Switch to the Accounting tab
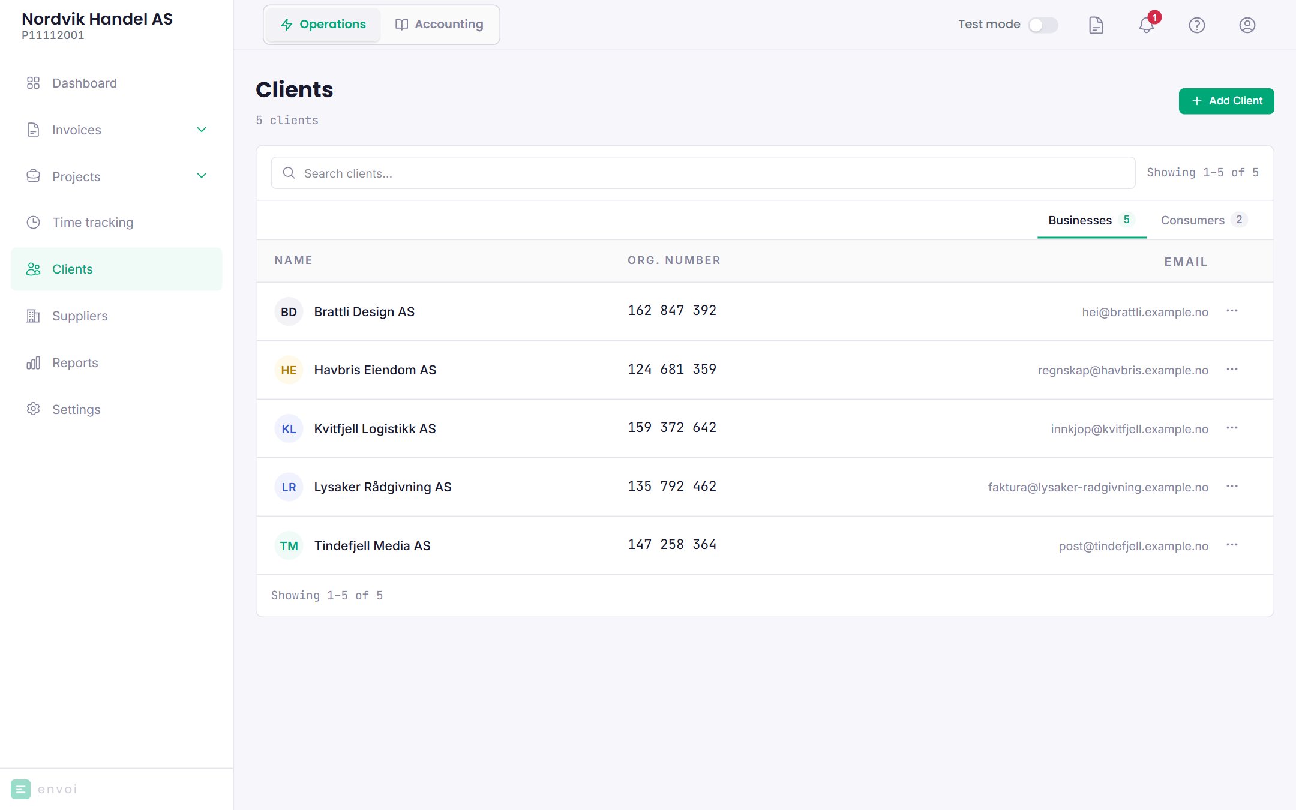 (x=439, y=25)
